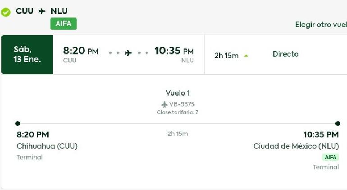Click the flight number VB-9375
The height and width of the screenshot is (190, 347).
tap(182, 104)
